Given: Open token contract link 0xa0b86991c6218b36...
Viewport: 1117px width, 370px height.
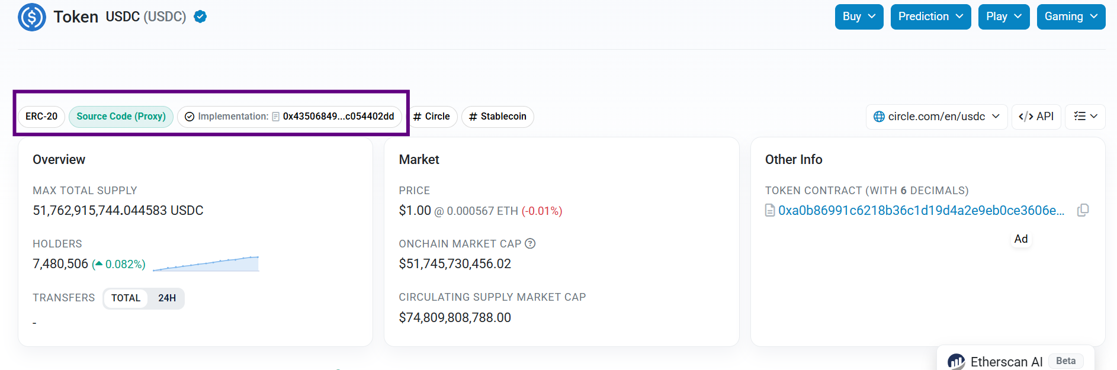Looking at the screenshot, I should (x=922, y=210).
